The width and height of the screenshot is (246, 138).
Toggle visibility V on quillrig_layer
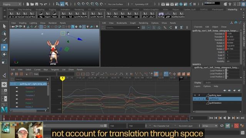point(195,95)
